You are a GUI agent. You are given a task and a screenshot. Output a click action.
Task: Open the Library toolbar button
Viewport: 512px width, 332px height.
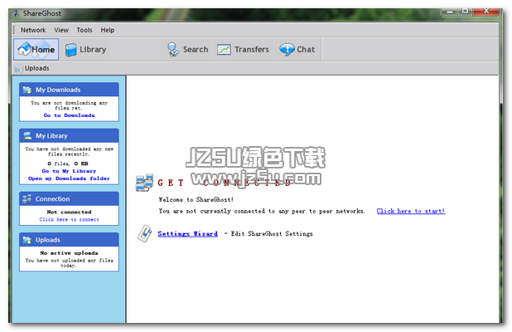(86, 50)
